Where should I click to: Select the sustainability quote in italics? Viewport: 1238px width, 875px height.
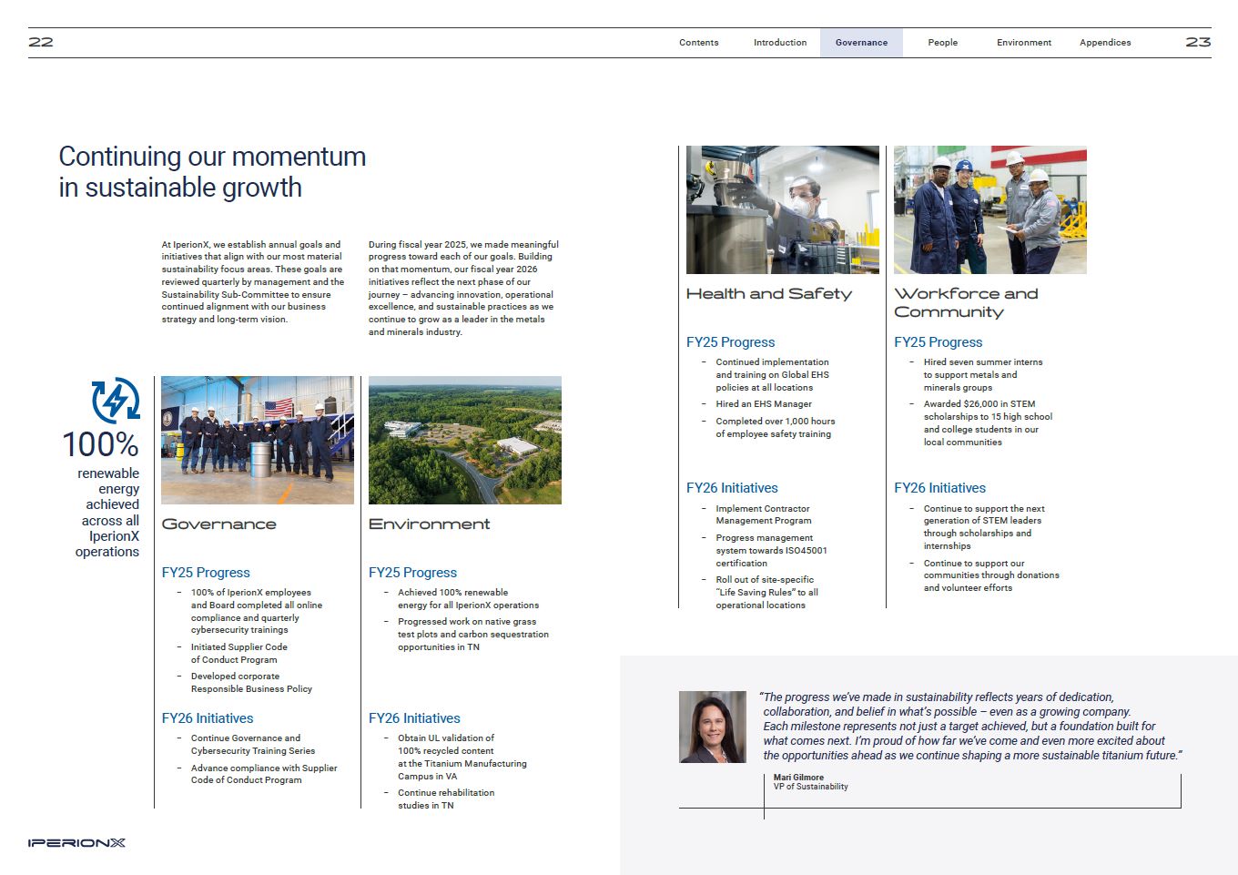coord(971,727)
